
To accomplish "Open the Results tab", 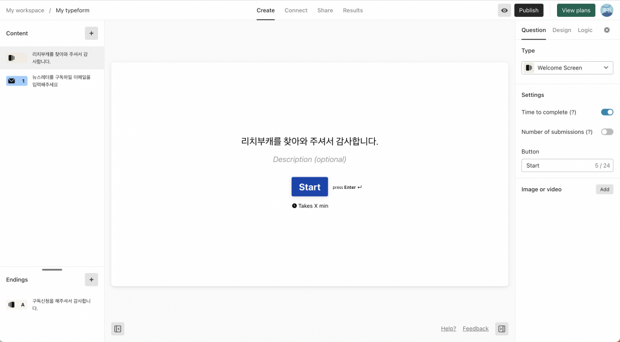I will [353, 10].
